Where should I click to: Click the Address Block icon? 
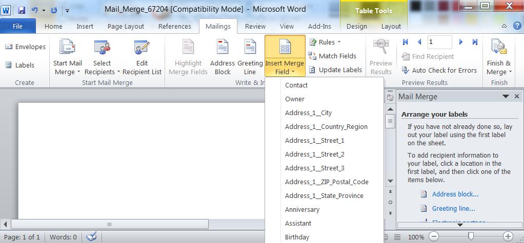[223, 47]
